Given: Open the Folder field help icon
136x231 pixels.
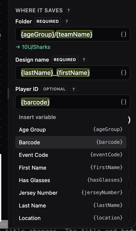Looking at the screenshot, I should pos(67,22).
